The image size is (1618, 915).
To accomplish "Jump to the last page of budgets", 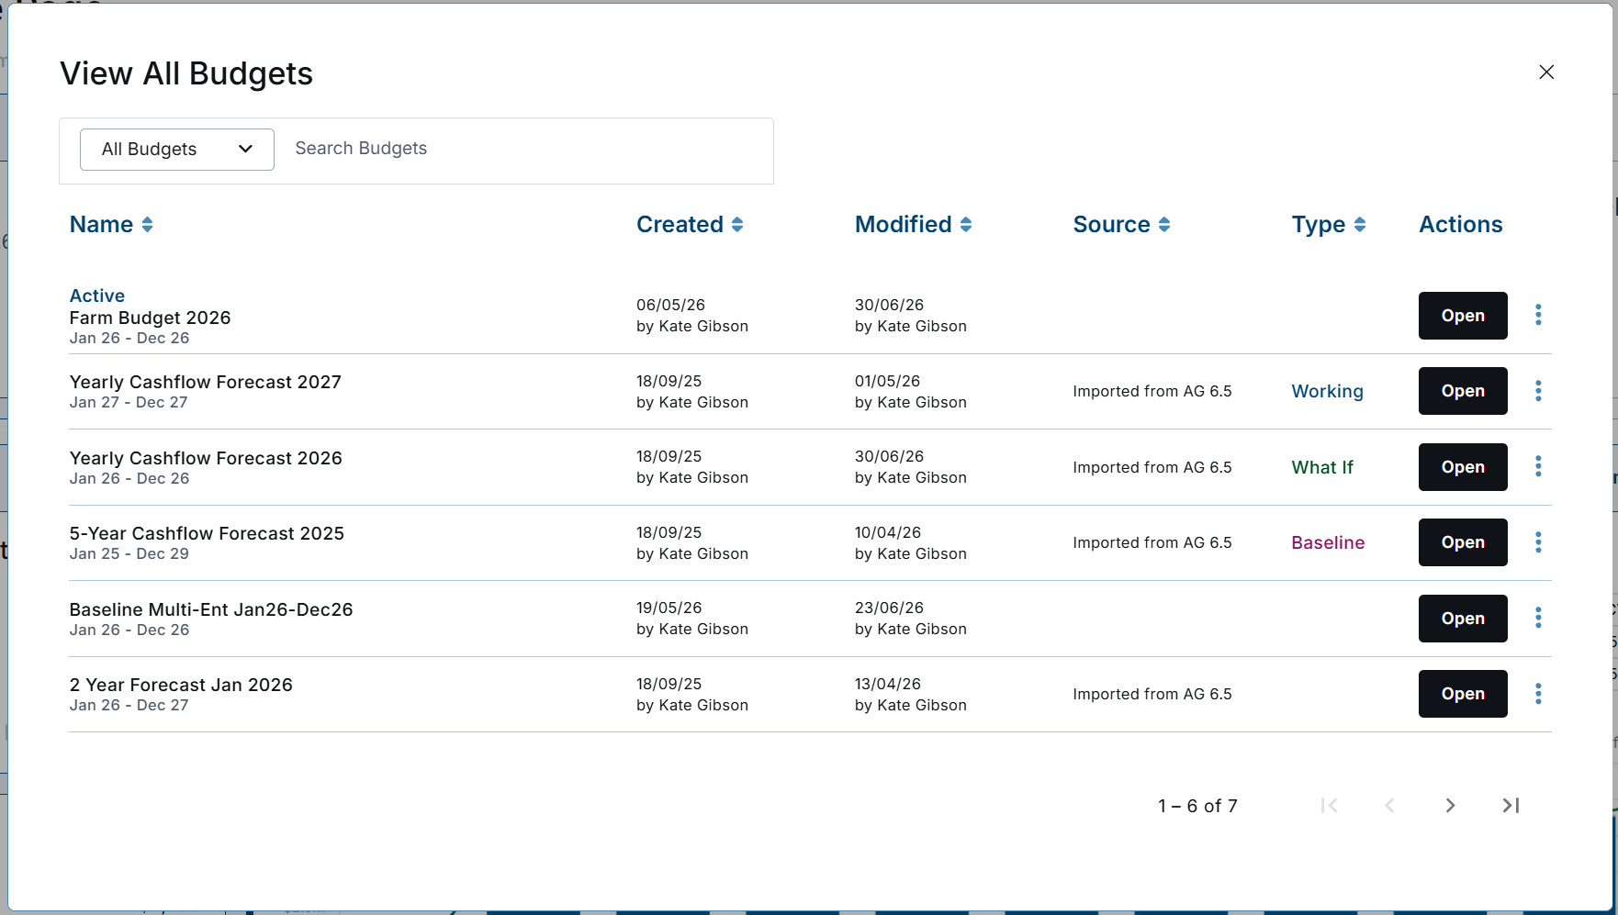I will pyautogui.click(x=1511, y=806).
